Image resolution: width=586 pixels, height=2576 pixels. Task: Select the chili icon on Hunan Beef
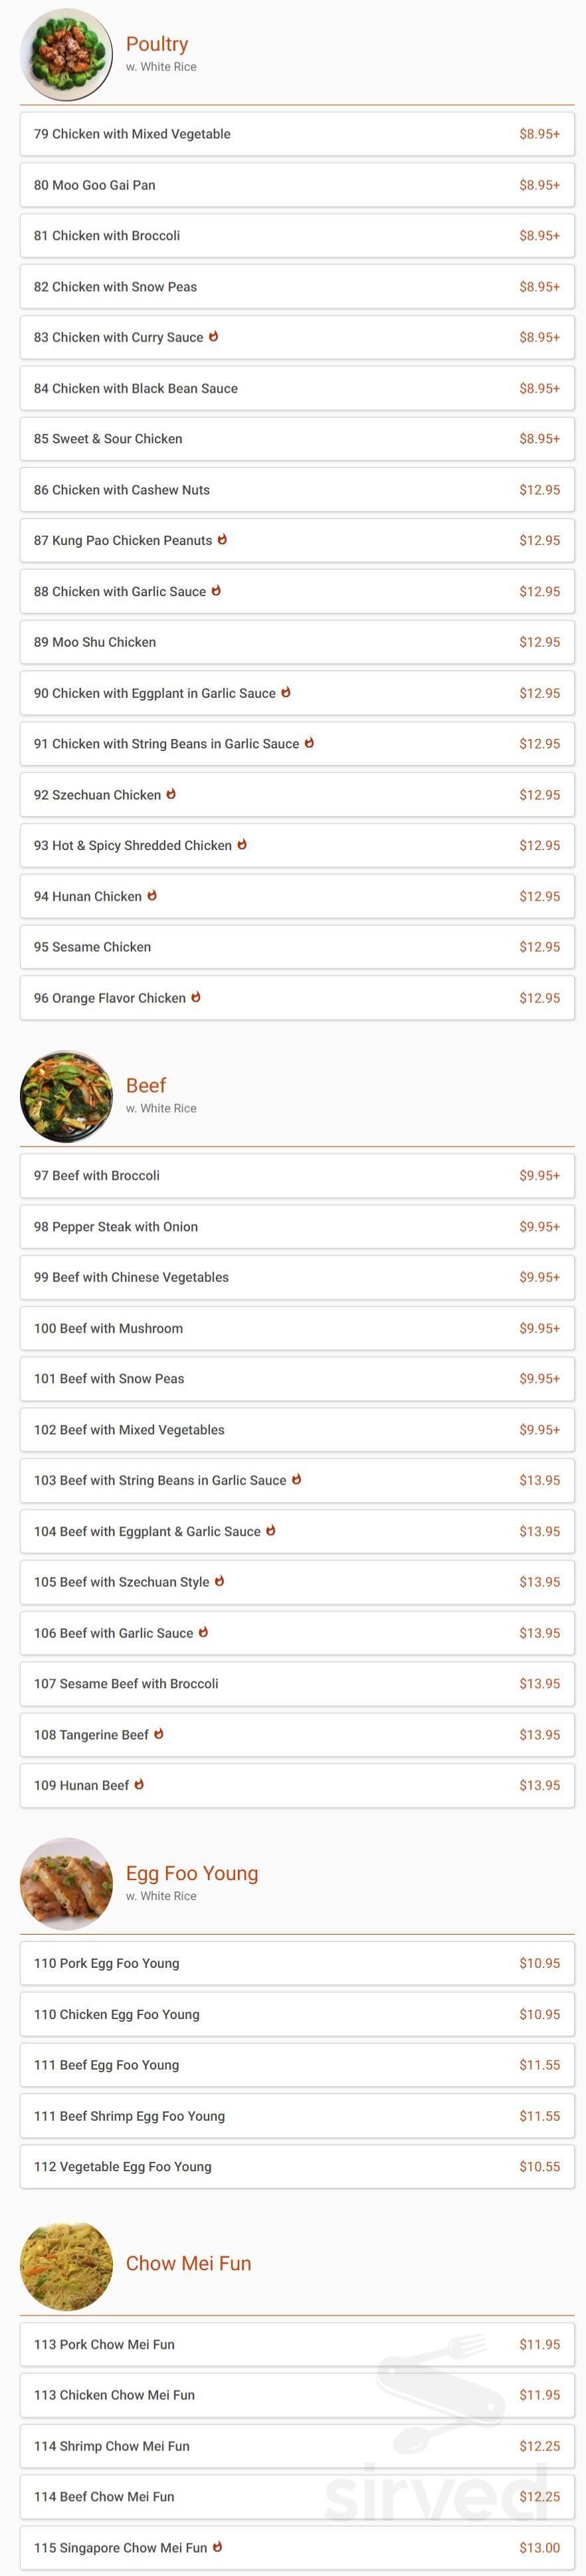tap(139, 1784)
